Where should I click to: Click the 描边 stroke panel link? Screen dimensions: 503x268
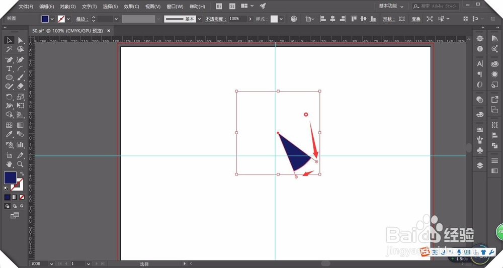[x=82, y=19]
